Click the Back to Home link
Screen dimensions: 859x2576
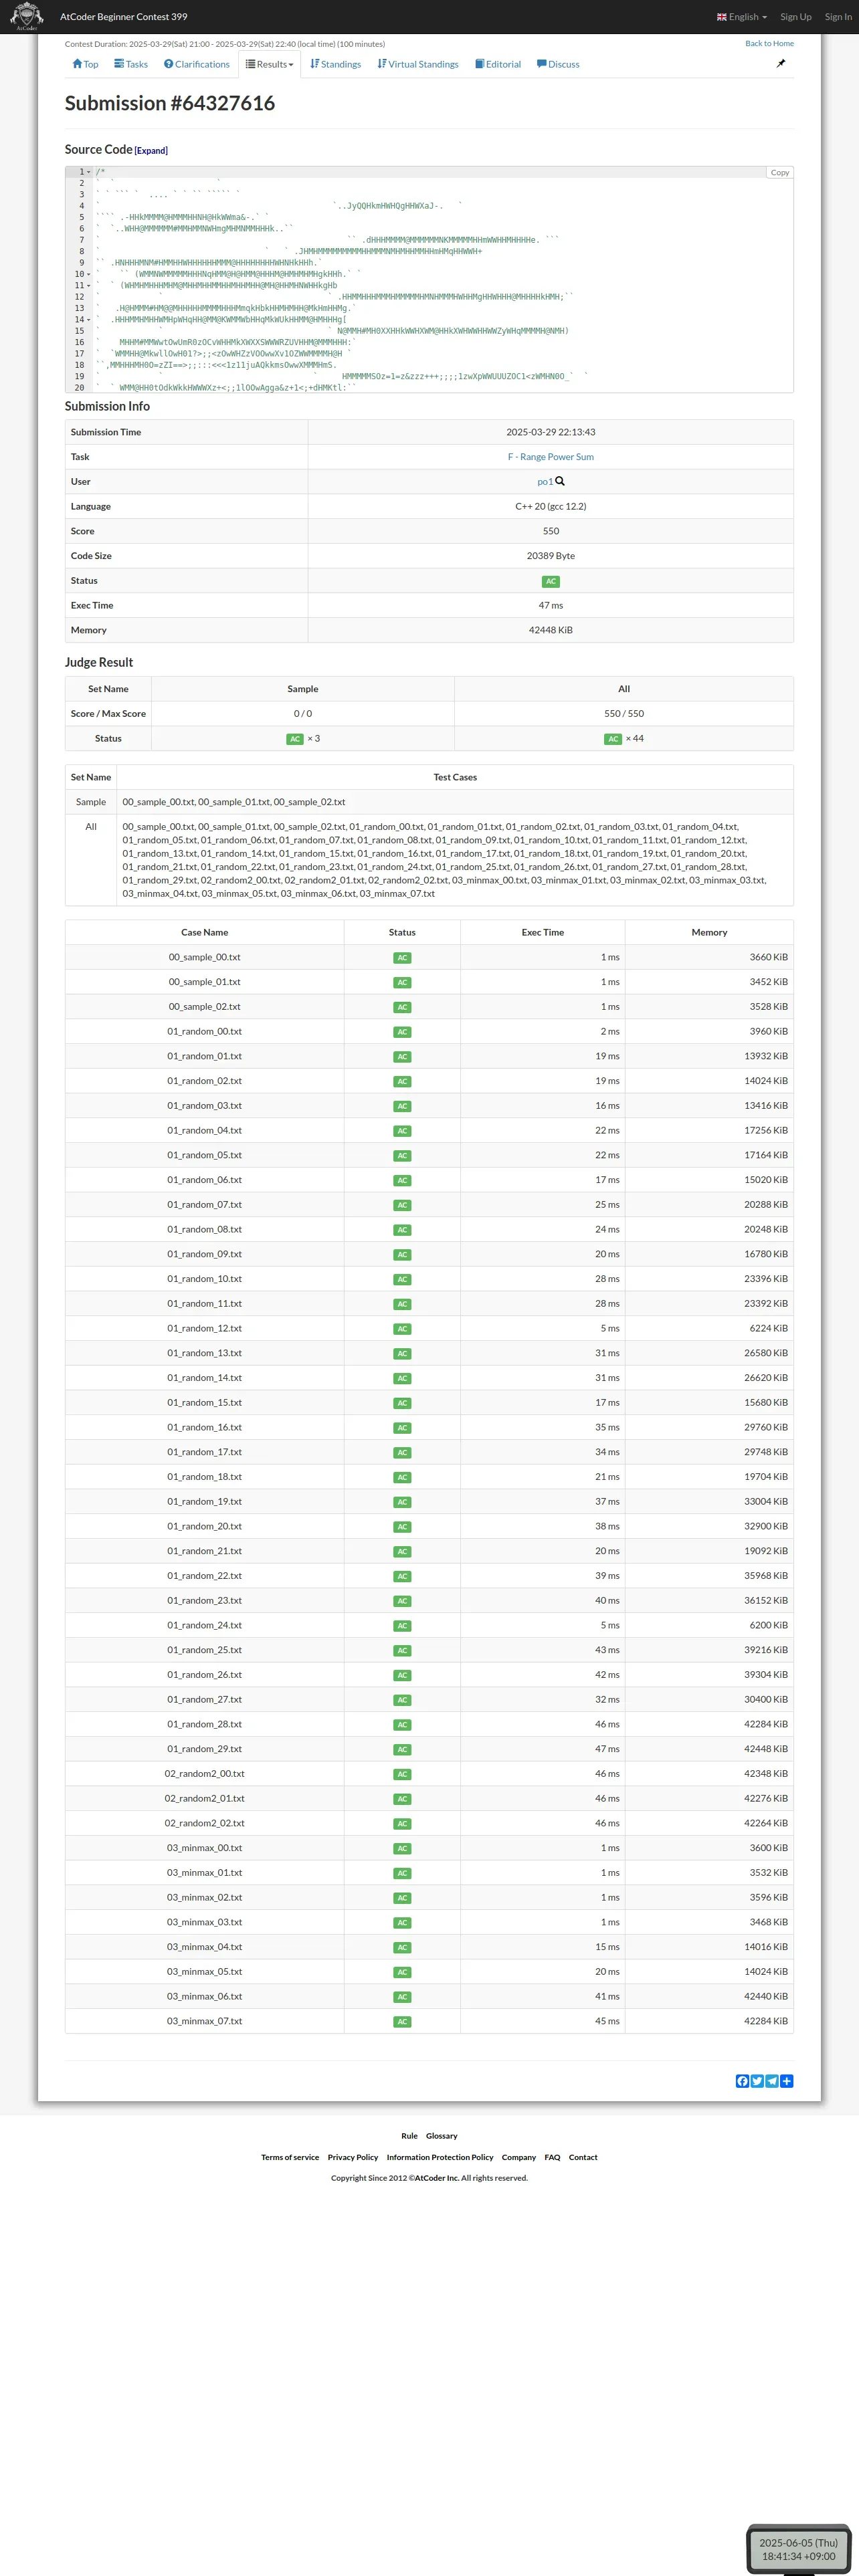(x=769, y=44)
